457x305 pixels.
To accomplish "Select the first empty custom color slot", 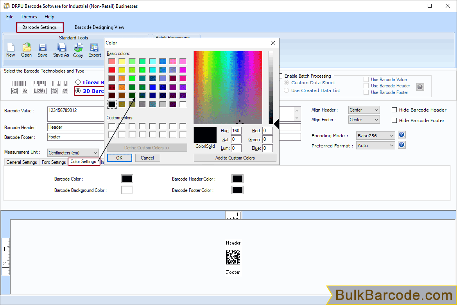I will point(112,126).
